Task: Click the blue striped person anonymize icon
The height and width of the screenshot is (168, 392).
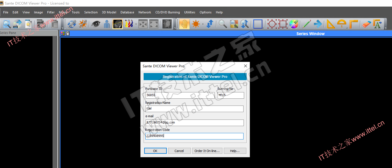Action: (x=107, y=24)
